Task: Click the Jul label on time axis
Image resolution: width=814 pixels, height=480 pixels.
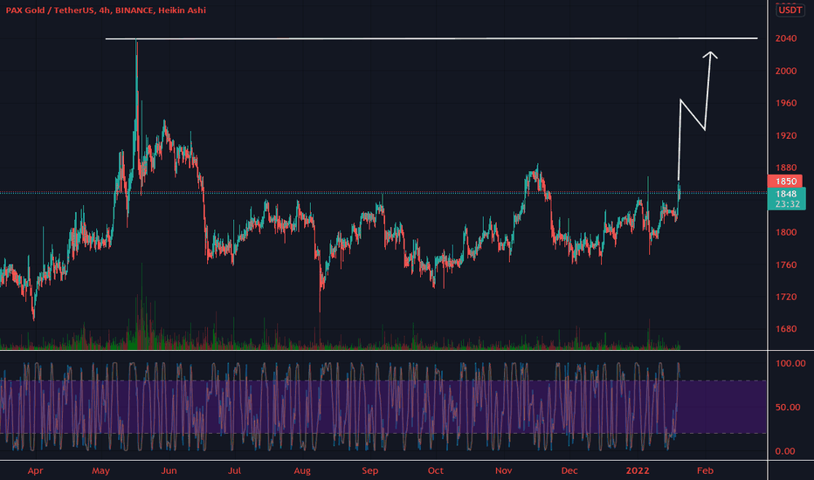Action: tap(234, 470)
